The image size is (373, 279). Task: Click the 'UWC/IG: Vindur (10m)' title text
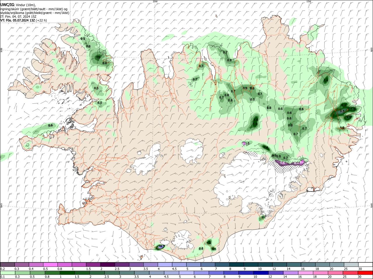click(18, 5)
